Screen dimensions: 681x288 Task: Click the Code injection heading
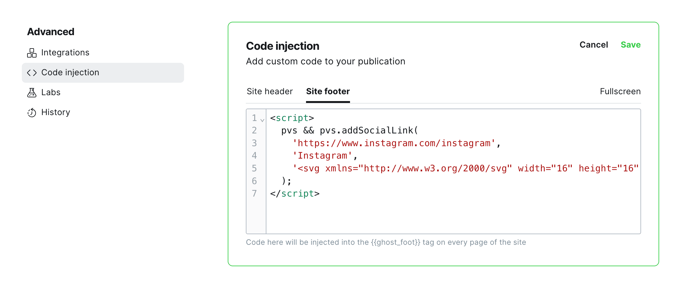point(282,46)
